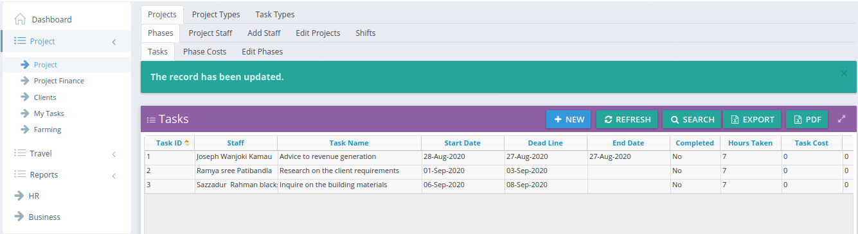Expand the Reports menu chevron

[x=114, y=175]
